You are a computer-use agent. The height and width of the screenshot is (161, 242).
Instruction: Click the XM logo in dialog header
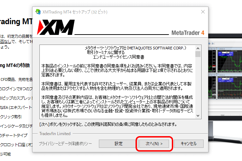coord(56,27)
